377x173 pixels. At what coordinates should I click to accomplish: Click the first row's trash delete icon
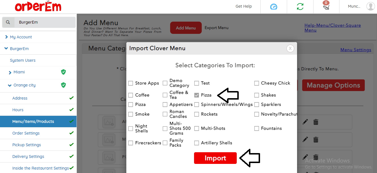click(316, 122)
